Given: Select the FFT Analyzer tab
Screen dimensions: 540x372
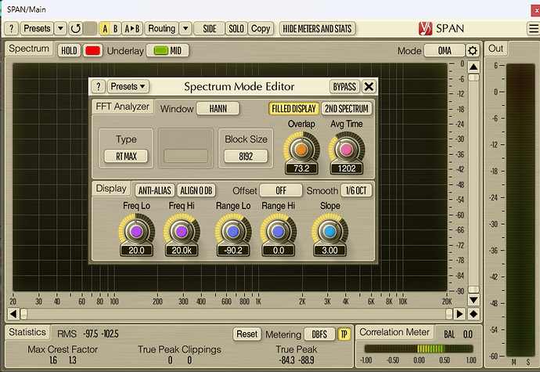Looking at the screenshot, I should point(122,107).
